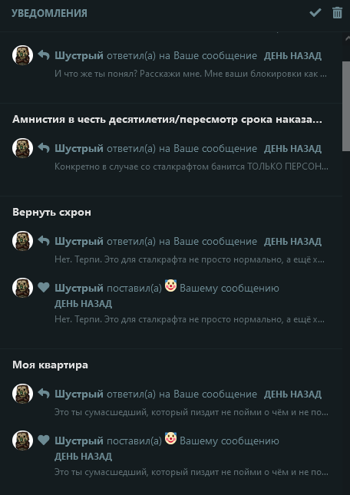
Task: Delete all notifications with trash icon
Action: tap(337, 13)
